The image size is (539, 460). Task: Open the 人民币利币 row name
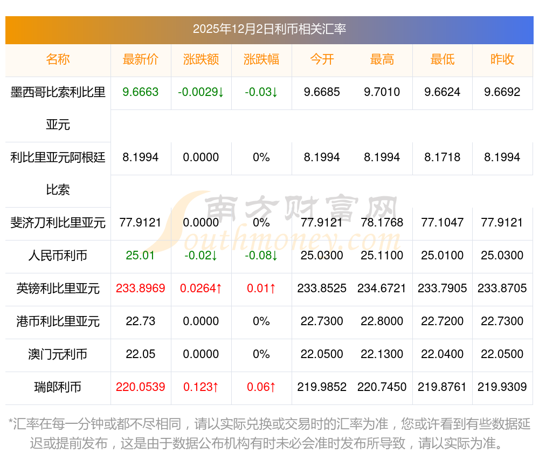click(58, 256)
